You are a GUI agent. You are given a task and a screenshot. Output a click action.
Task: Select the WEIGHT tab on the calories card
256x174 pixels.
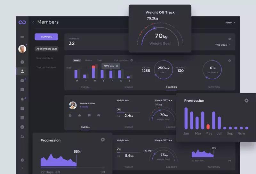tap(129, 87)
